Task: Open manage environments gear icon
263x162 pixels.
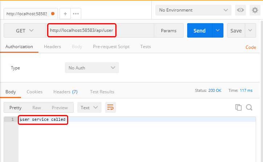Action: (x=255, y=10)
